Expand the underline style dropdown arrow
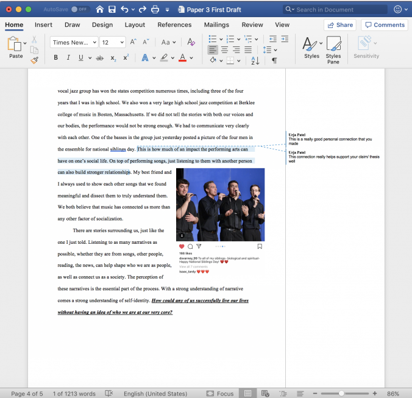 tap(90, 58)
